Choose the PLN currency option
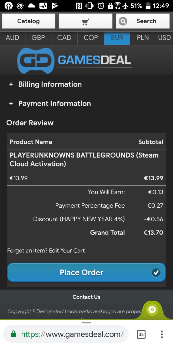Image resolution: width=173 pixels, height=347 pixels. tap(143, 38)
